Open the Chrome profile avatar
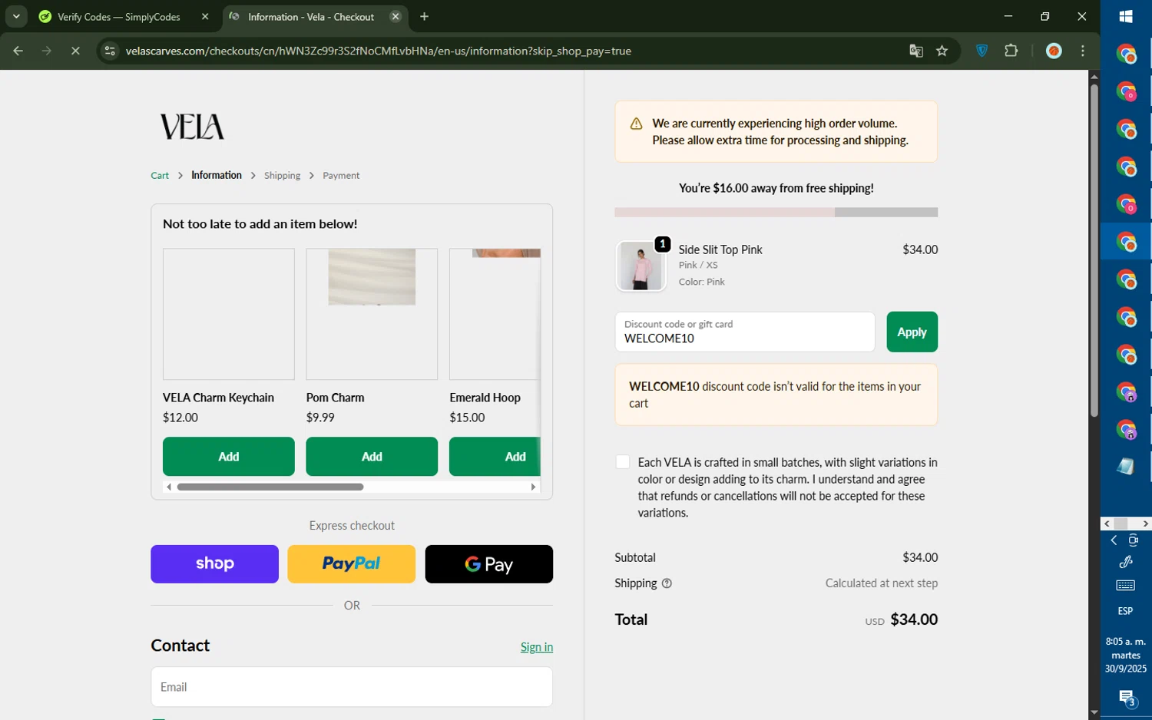Viewport: 1152px width, 720px height. (x=1054, y=51)
